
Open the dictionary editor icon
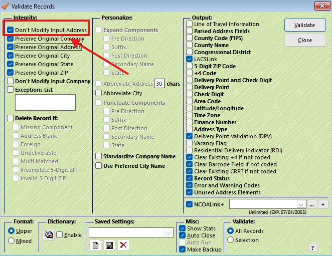pyautogui.click(x=49, y=234)
